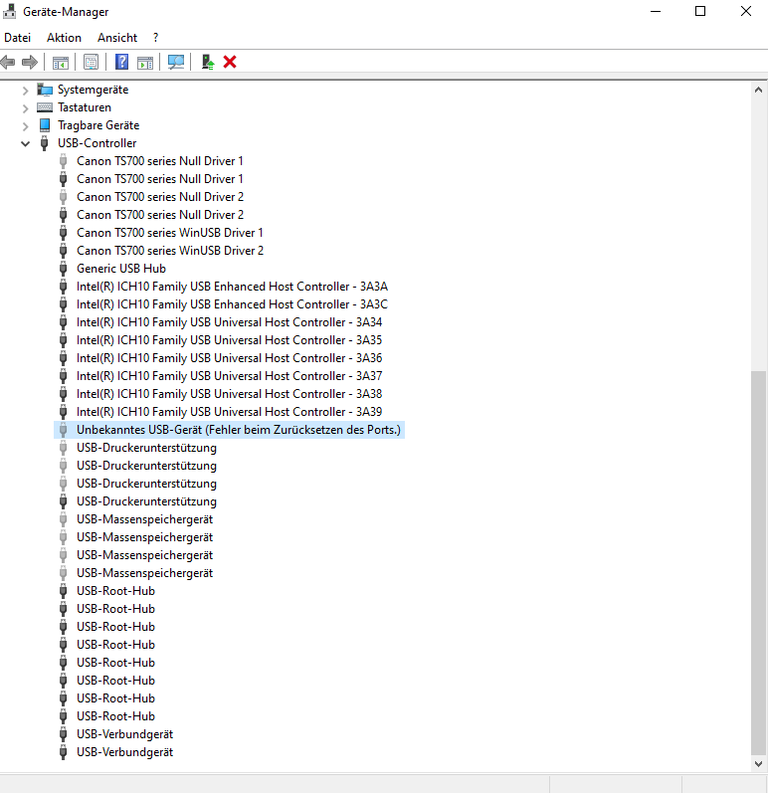Minimize the Geräte-Manager window
The width and height of the screenshot is (768, 793).
coord(656,11)
